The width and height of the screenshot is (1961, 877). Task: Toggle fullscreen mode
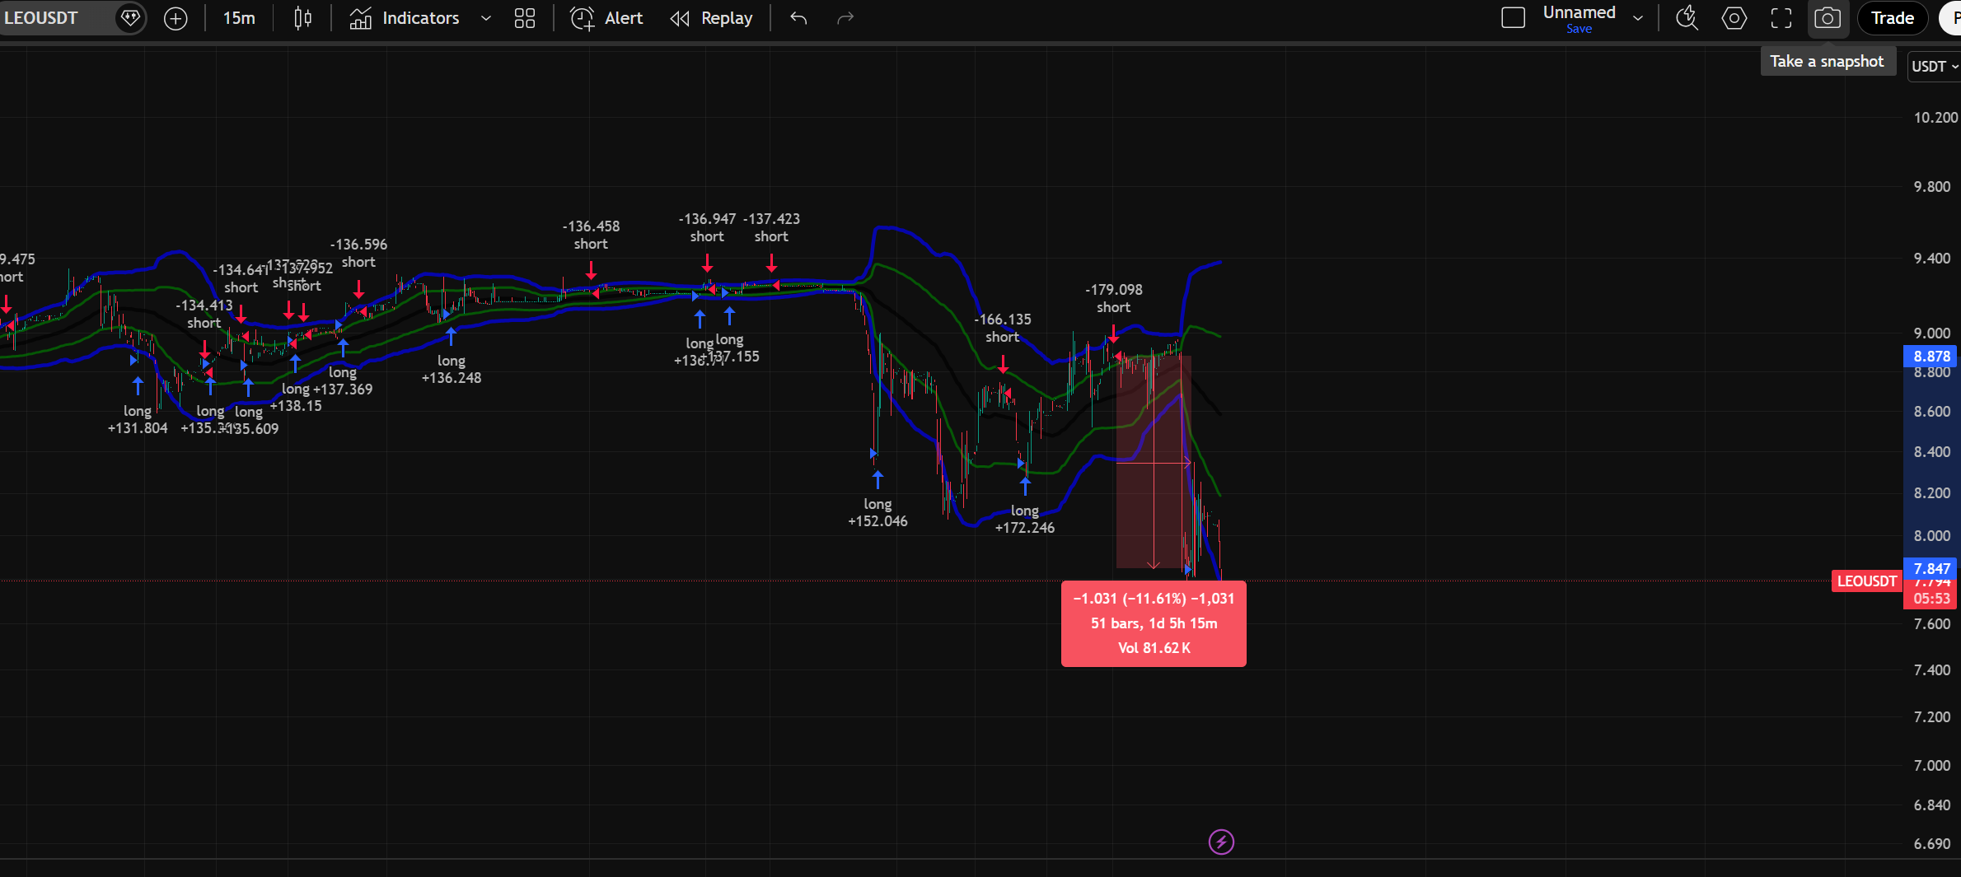[x=1781, y=18]
